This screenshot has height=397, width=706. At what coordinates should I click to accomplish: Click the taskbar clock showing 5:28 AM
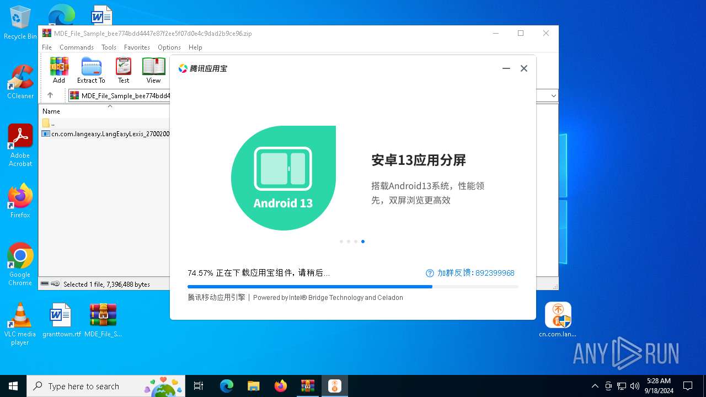[659, 386]
